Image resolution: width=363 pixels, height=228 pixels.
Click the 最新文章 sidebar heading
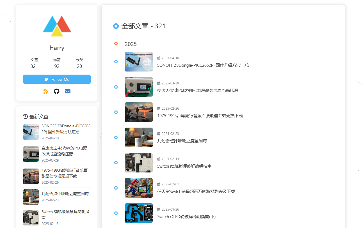click(x=39, y=117)
